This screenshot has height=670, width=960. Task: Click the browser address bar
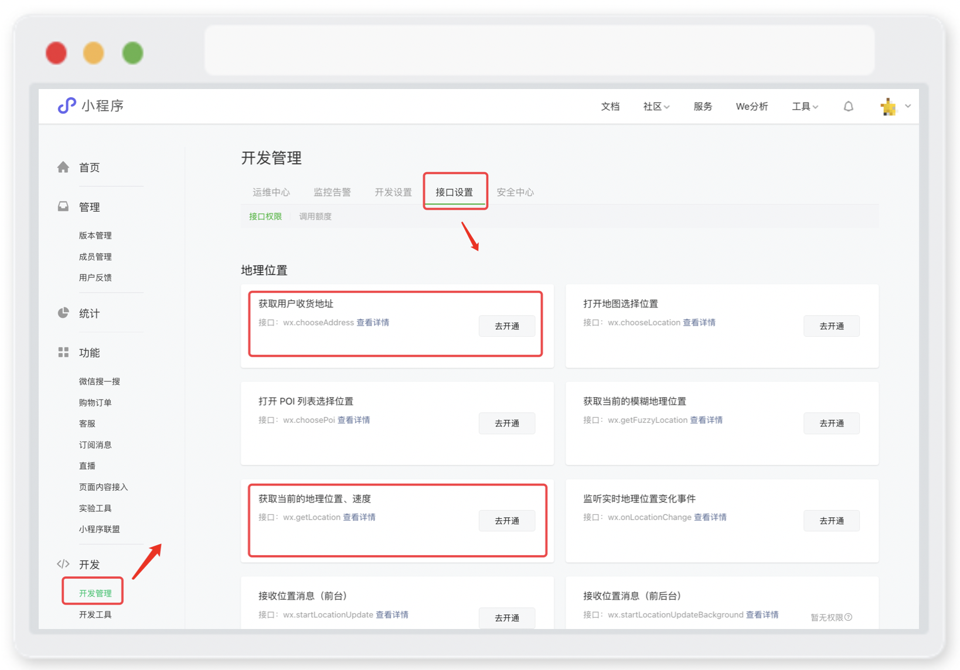[539, 50]
